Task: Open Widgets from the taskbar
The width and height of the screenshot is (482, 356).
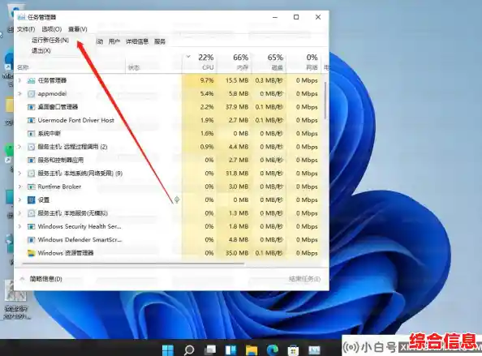Action: pyautogui.click(x=230, y=350)
